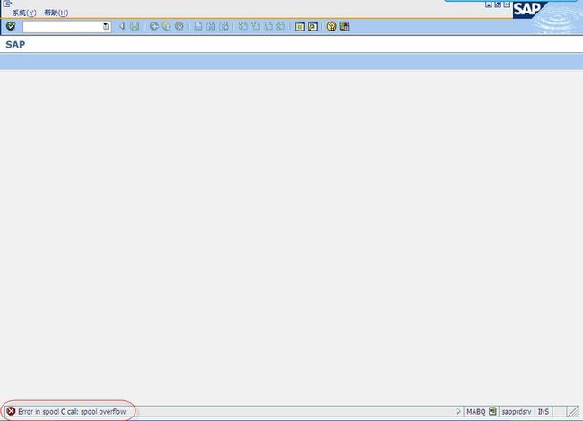The image size is (583, 421).
Task: Click the Save diskette icon
Action: point(135,26)
